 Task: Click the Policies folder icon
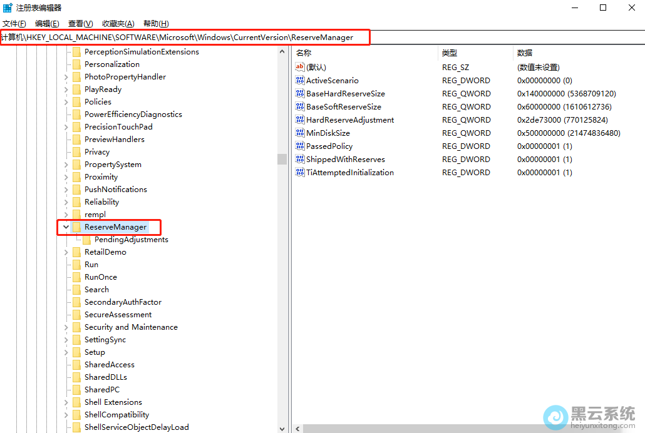click(77, 102)
